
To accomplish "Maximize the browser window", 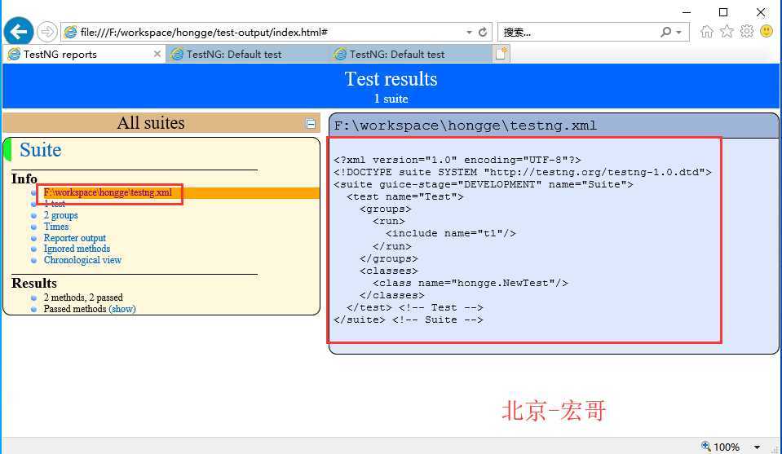I will click(x=723, y=12).
